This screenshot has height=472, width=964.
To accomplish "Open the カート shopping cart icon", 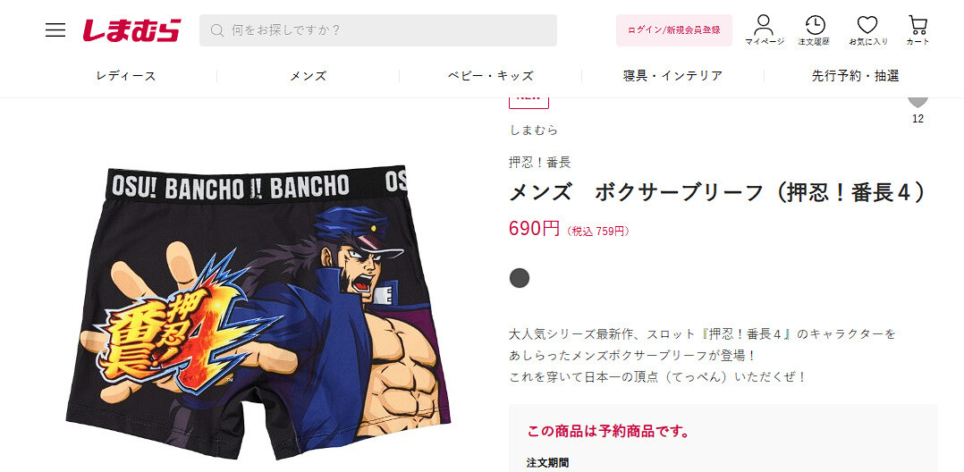I will (917, 30).
